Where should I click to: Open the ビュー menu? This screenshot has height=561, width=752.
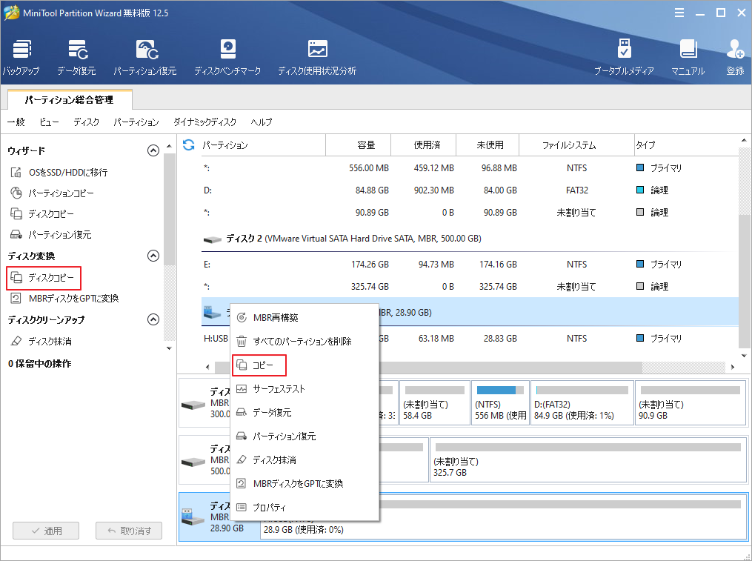pos(49,122)
